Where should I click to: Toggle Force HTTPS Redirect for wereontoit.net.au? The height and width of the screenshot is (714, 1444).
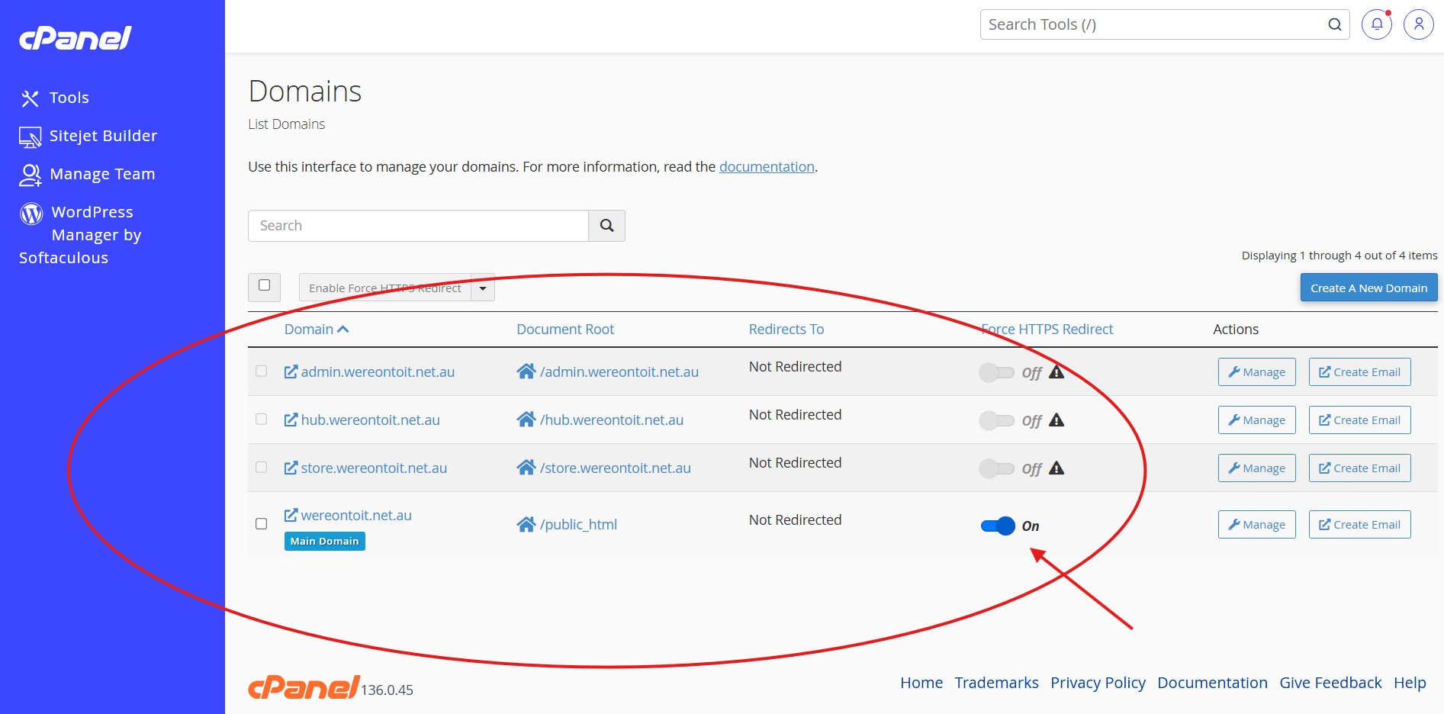click(998, 526)
